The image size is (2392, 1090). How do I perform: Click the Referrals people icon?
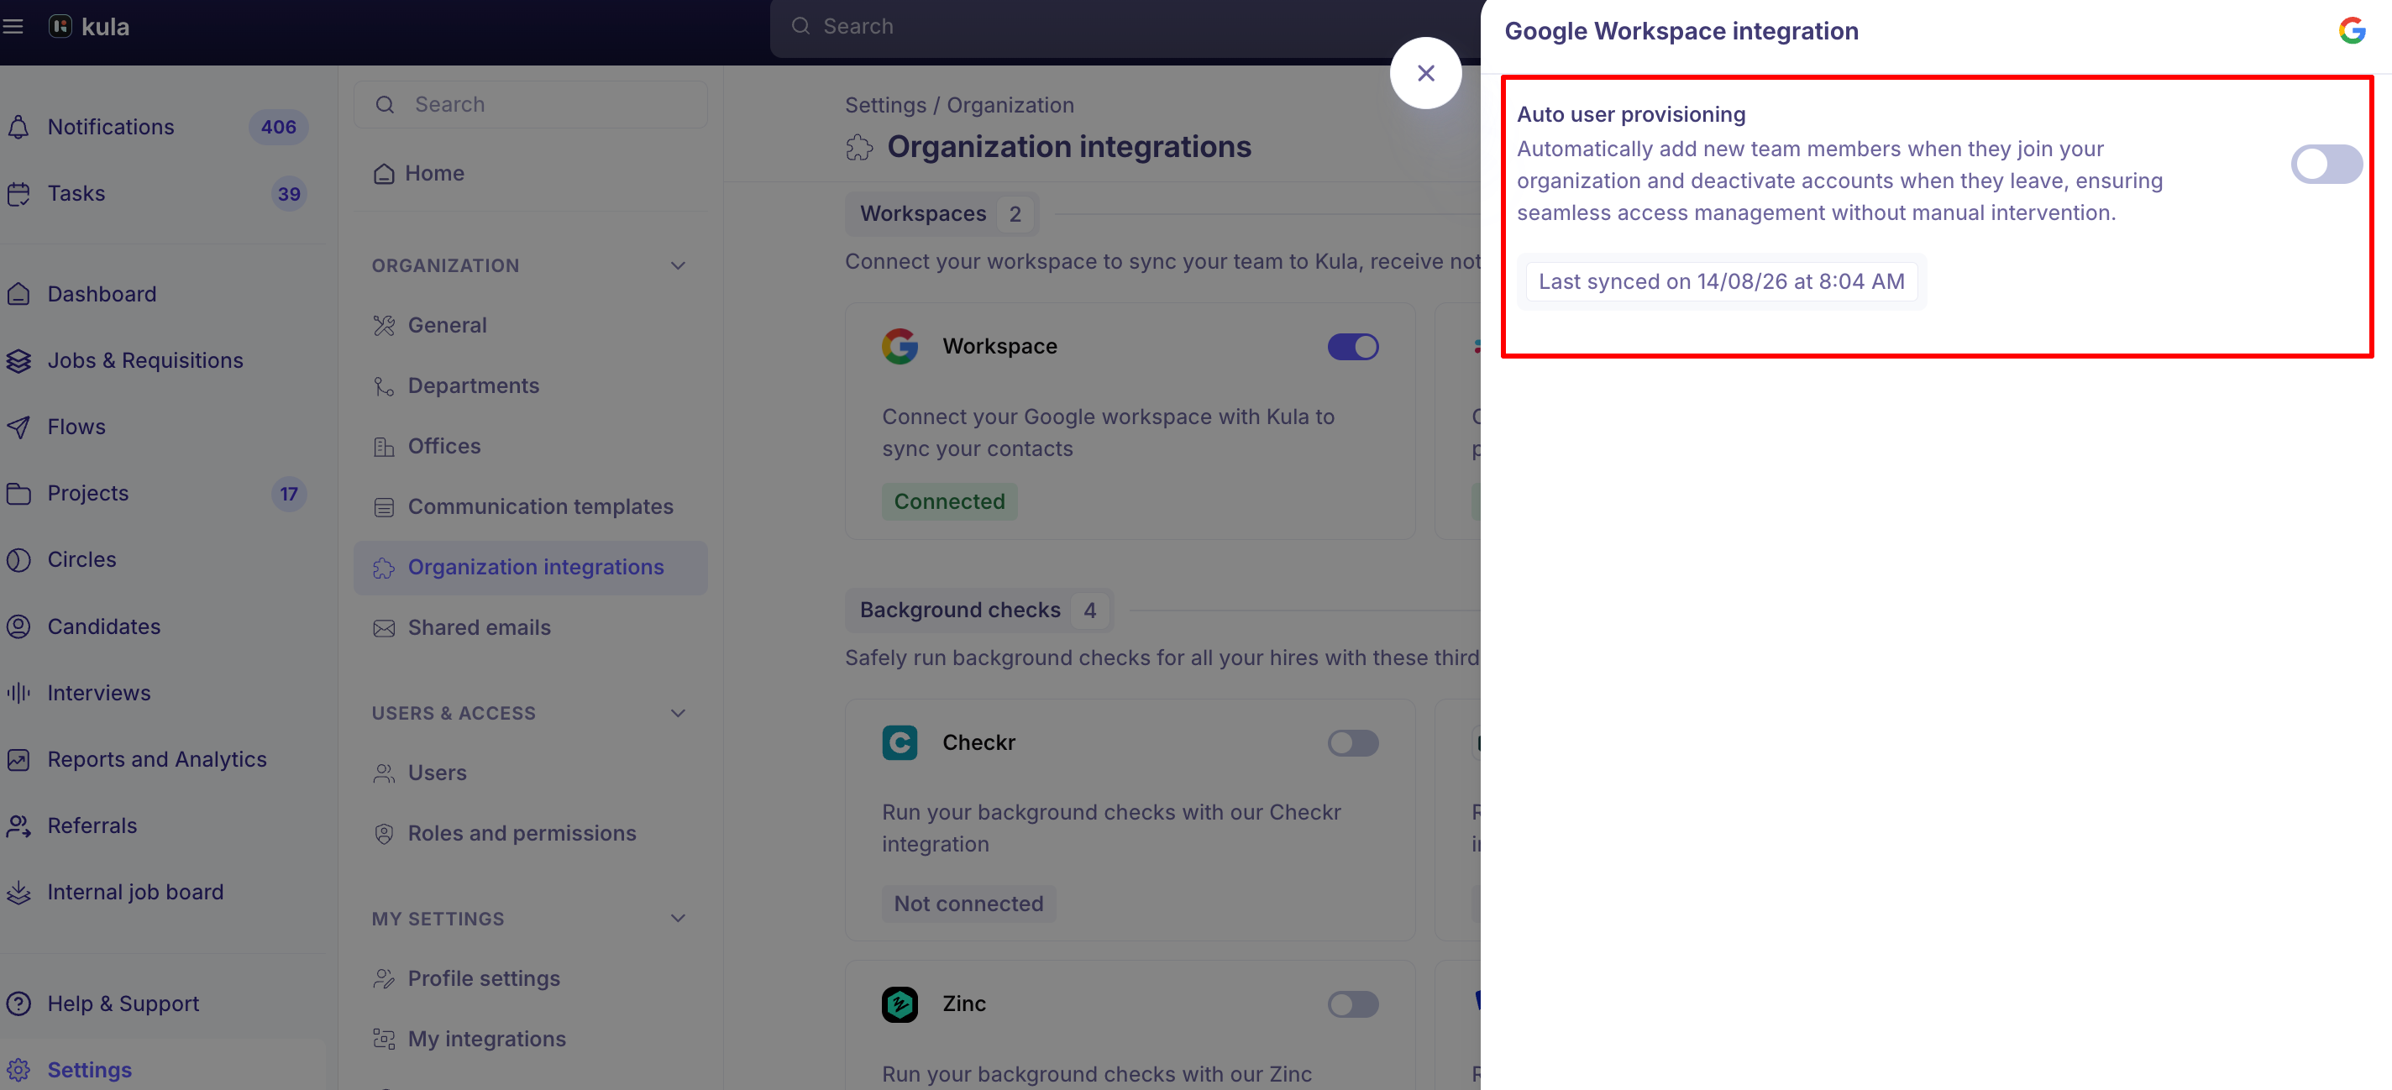[x=18, y=825]
